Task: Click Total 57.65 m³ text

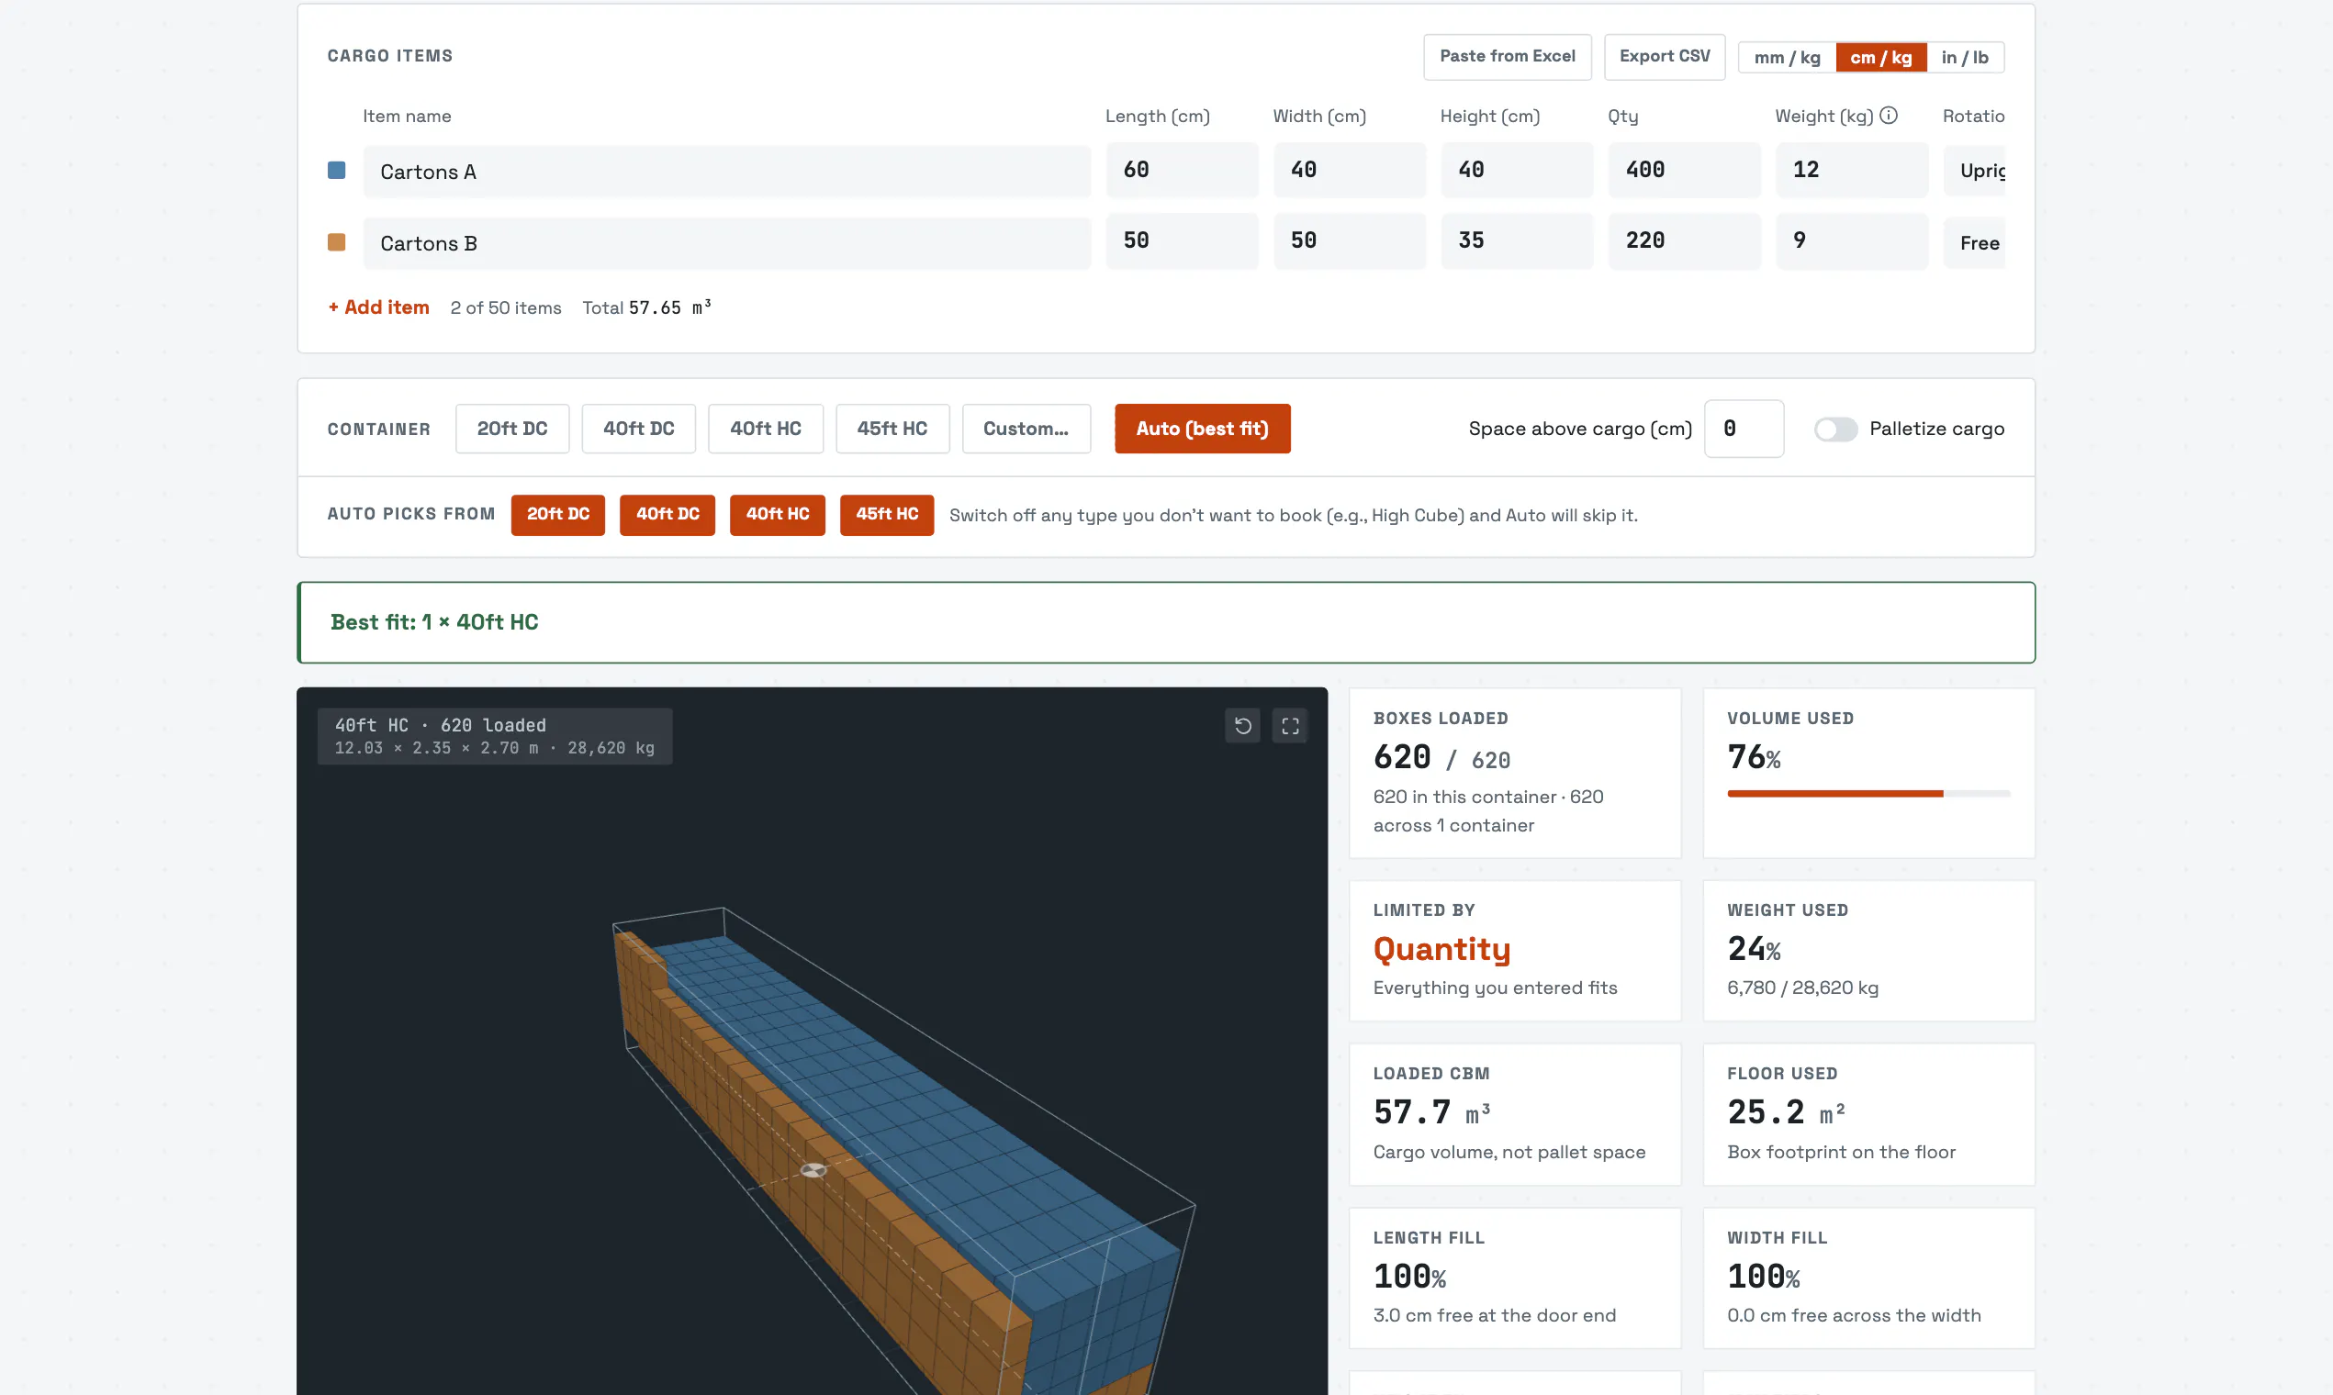Action: 647,307
